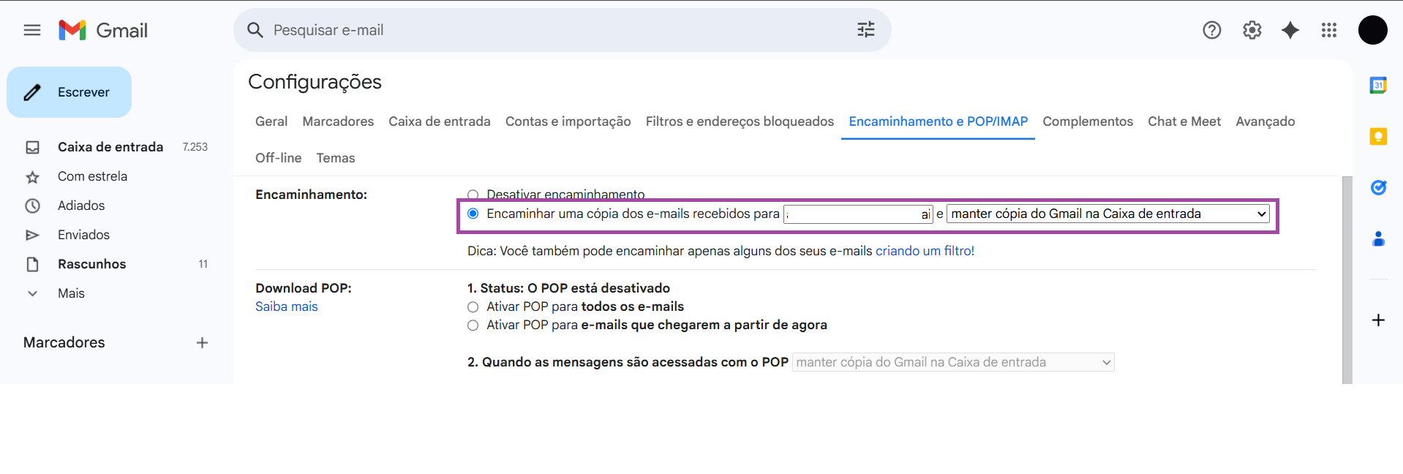Switch to Filtros e endereços bloqueados tab

click(x=739, y=121)
